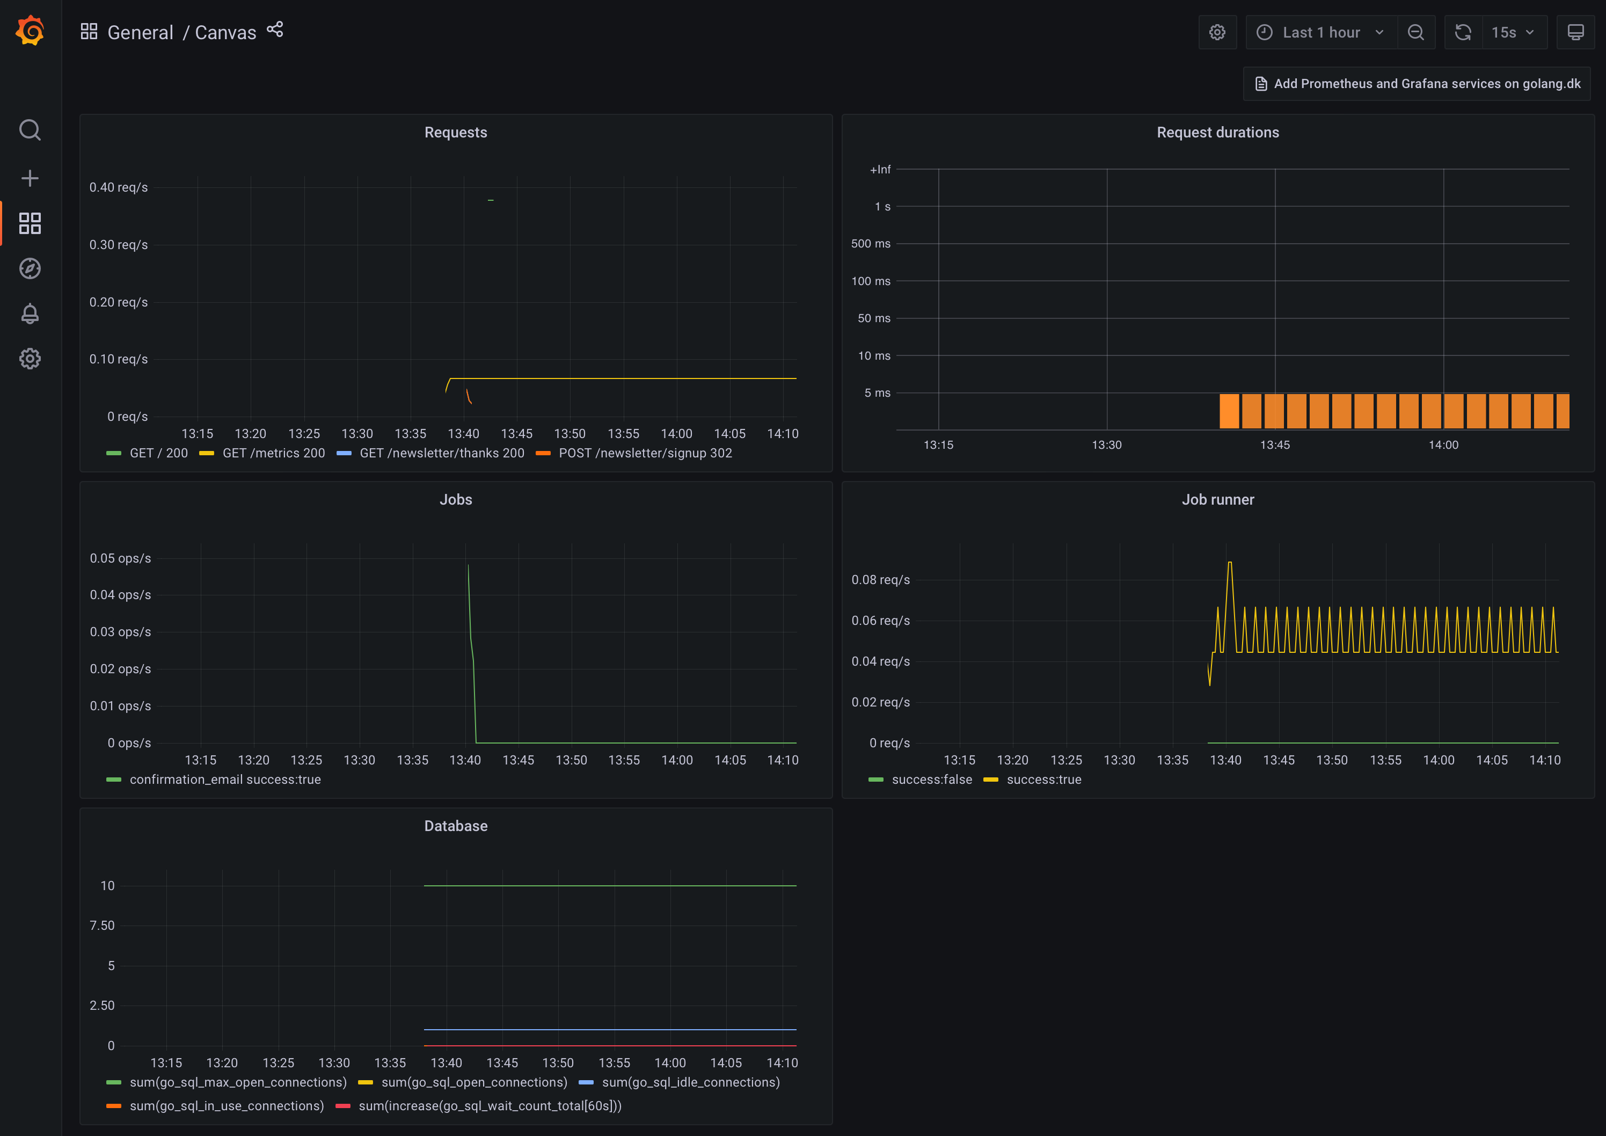
Task: Hide the success:false series in Job runner
Action: (x=931, y=779)
